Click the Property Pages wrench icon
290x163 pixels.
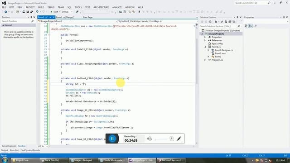[x=256, y=26]
